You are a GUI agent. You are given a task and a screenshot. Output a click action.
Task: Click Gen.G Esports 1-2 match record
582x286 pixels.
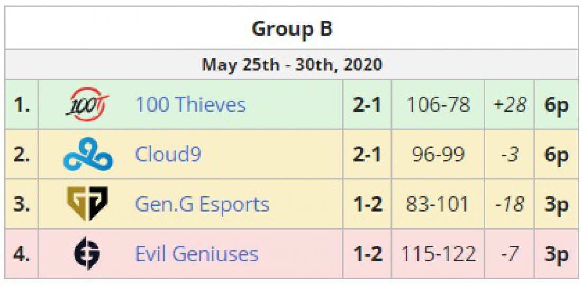pos(367,204)
